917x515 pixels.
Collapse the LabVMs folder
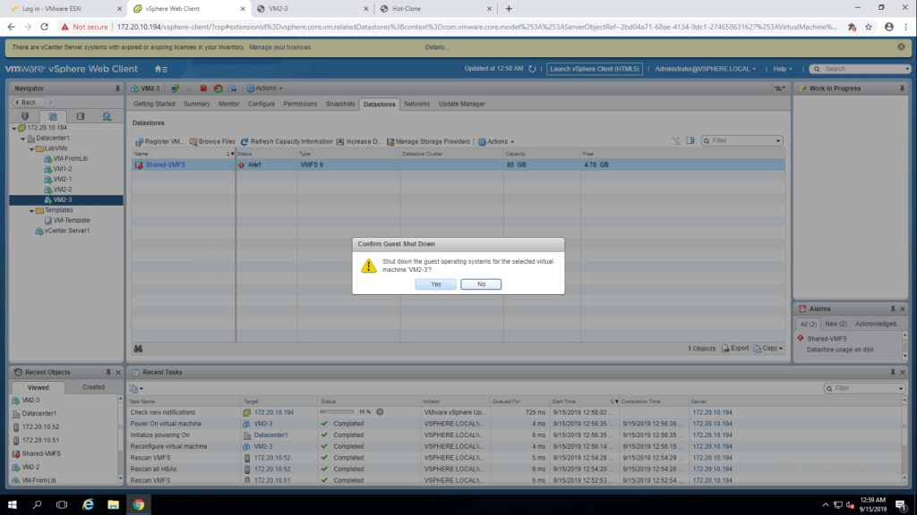tap(31, 148)
